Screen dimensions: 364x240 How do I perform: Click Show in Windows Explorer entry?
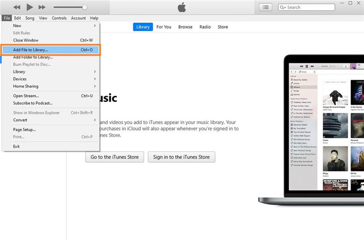point(51,113)
